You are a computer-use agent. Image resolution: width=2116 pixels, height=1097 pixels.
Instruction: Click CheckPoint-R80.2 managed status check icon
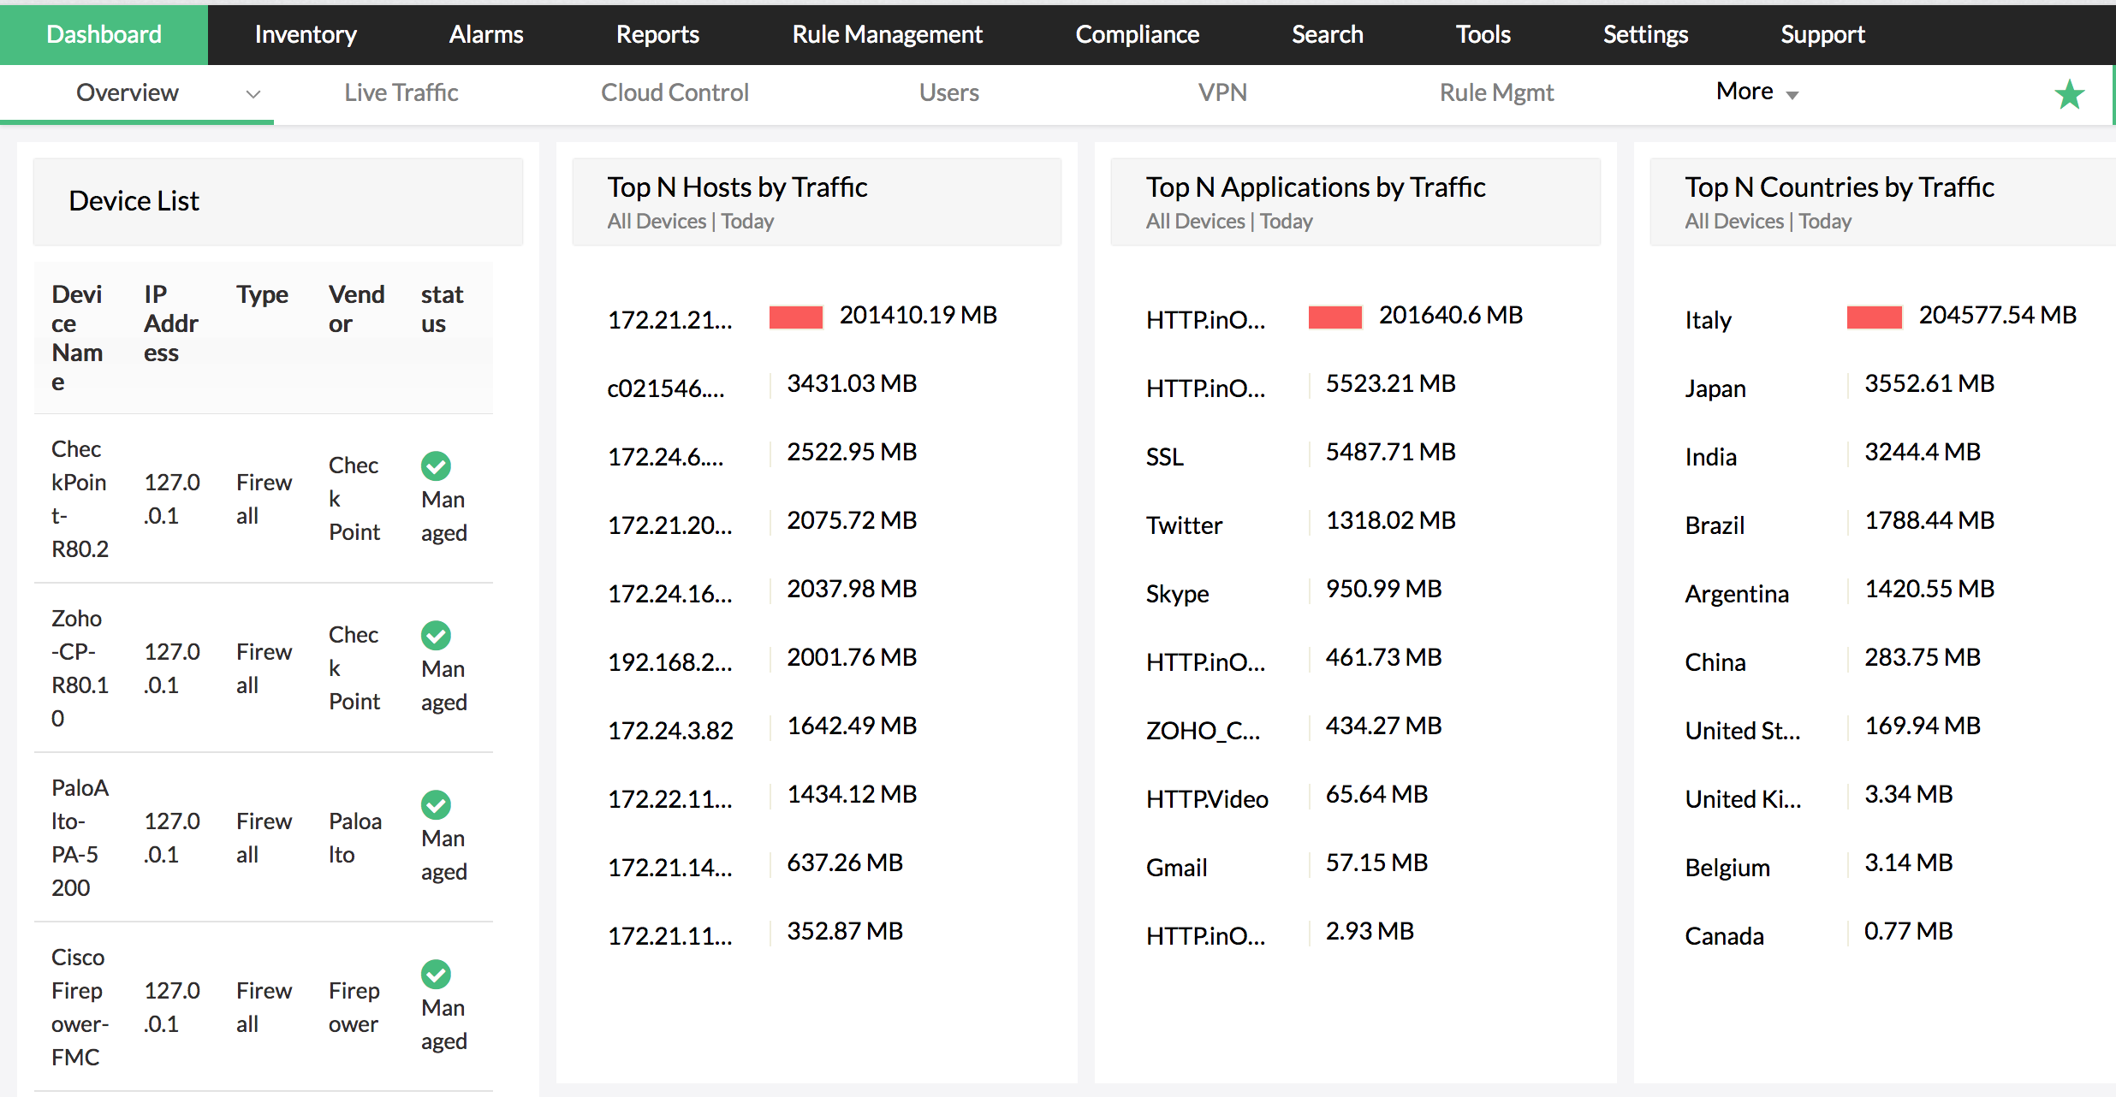(436, 465)
